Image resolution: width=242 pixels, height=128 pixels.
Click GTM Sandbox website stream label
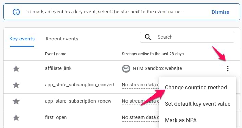click(x=157, y=68)
